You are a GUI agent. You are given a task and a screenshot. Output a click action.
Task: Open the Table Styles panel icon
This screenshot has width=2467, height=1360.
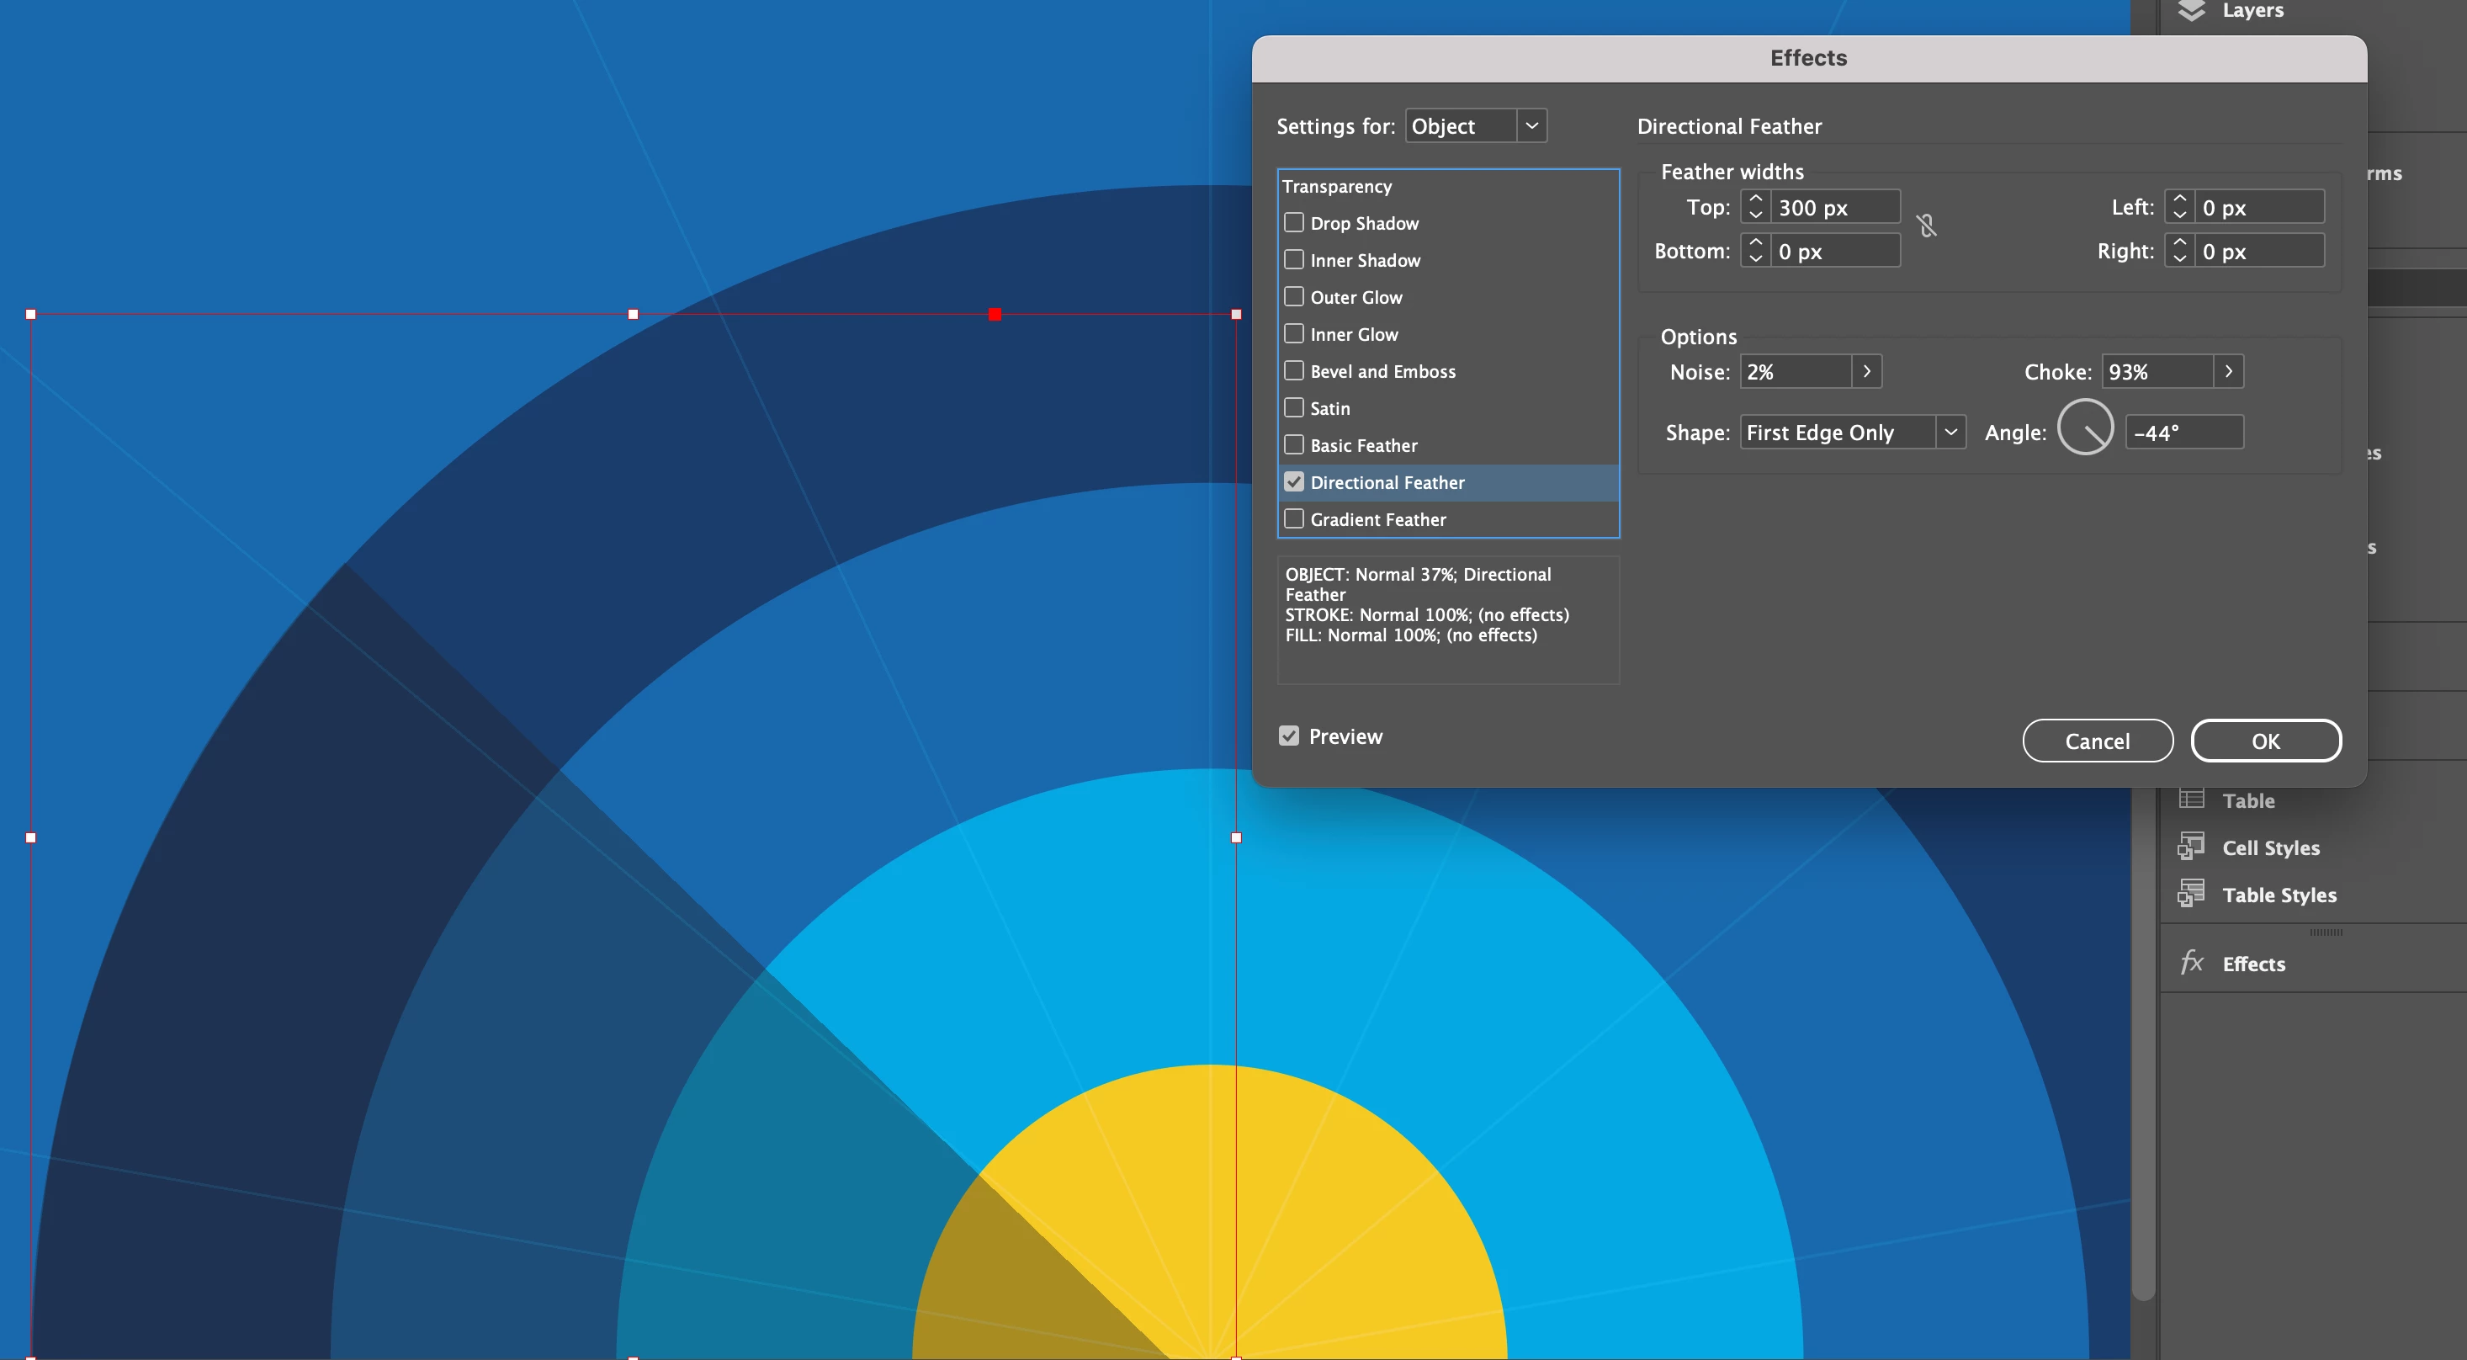click(2191, 894)
